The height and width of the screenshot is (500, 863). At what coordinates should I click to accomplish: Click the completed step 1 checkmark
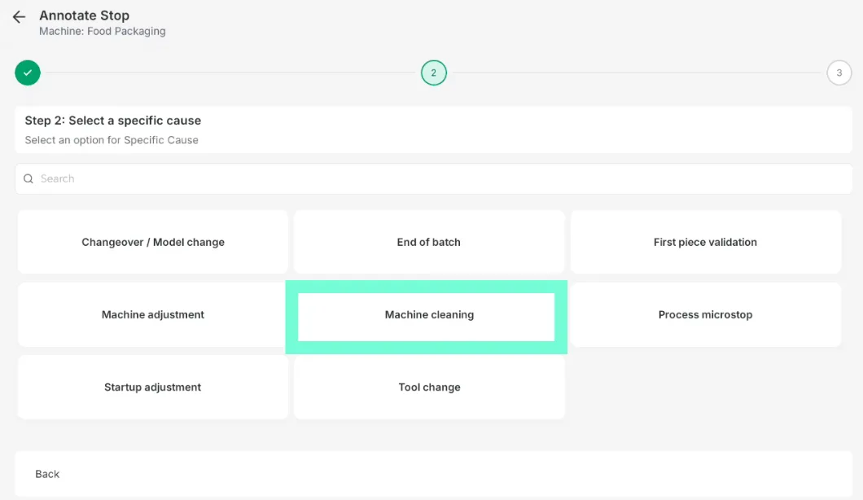point(28,72)
